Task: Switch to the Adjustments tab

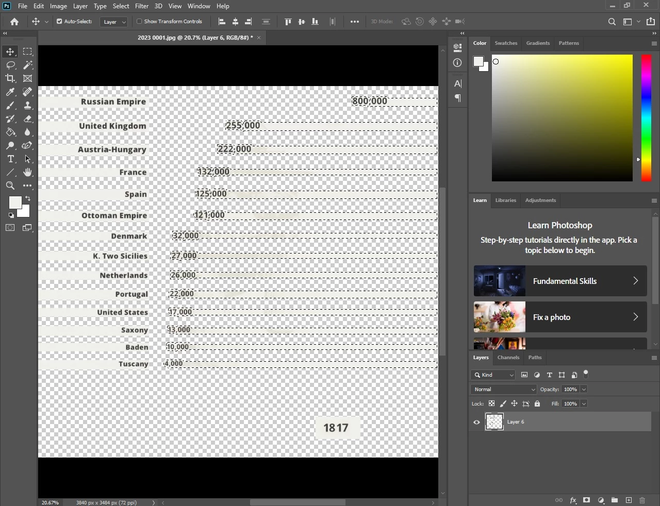Action: (540, 200)
